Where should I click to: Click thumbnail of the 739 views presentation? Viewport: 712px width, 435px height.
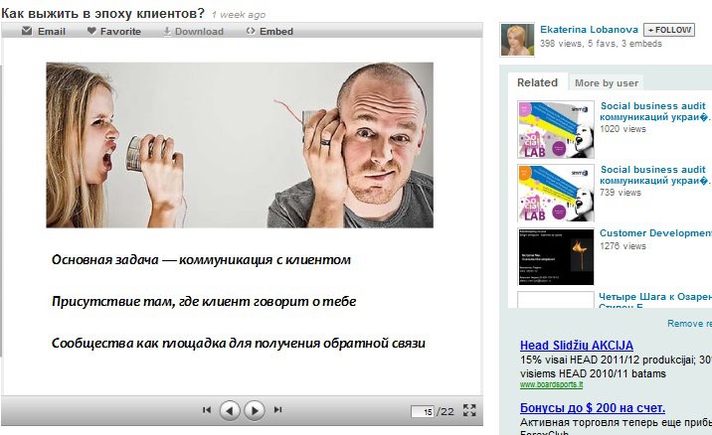[x=556, y=193]
